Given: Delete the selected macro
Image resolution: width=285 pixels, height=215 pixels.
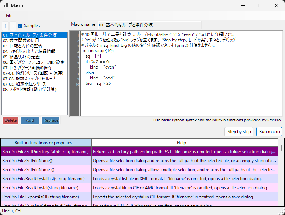Looking at the screenshot, I should [11, 120].
